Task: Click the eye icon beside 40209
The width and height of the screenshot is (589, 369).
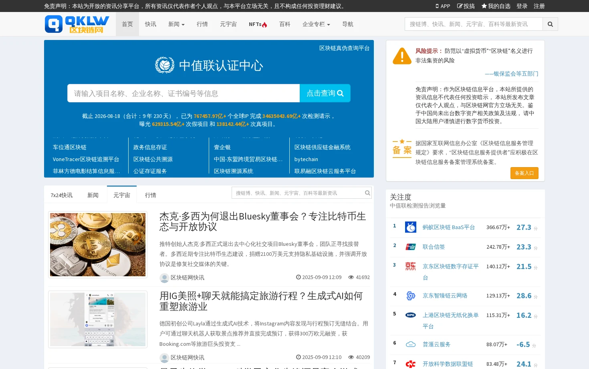Action: pyautogui.click(x=351, y=357)
